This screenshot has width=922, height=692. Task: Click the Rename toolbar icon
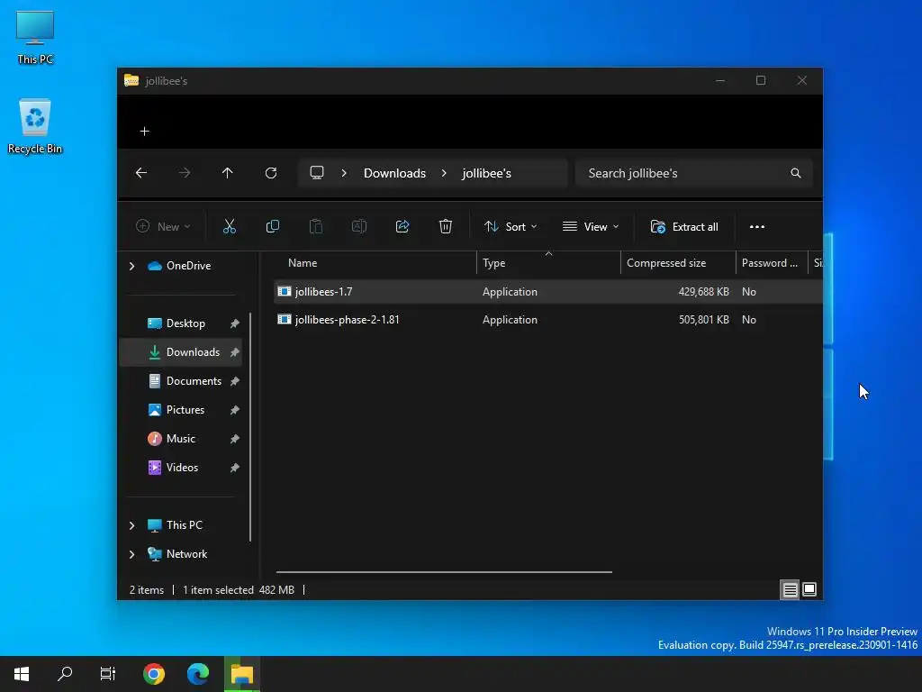[x=359, y=226]
